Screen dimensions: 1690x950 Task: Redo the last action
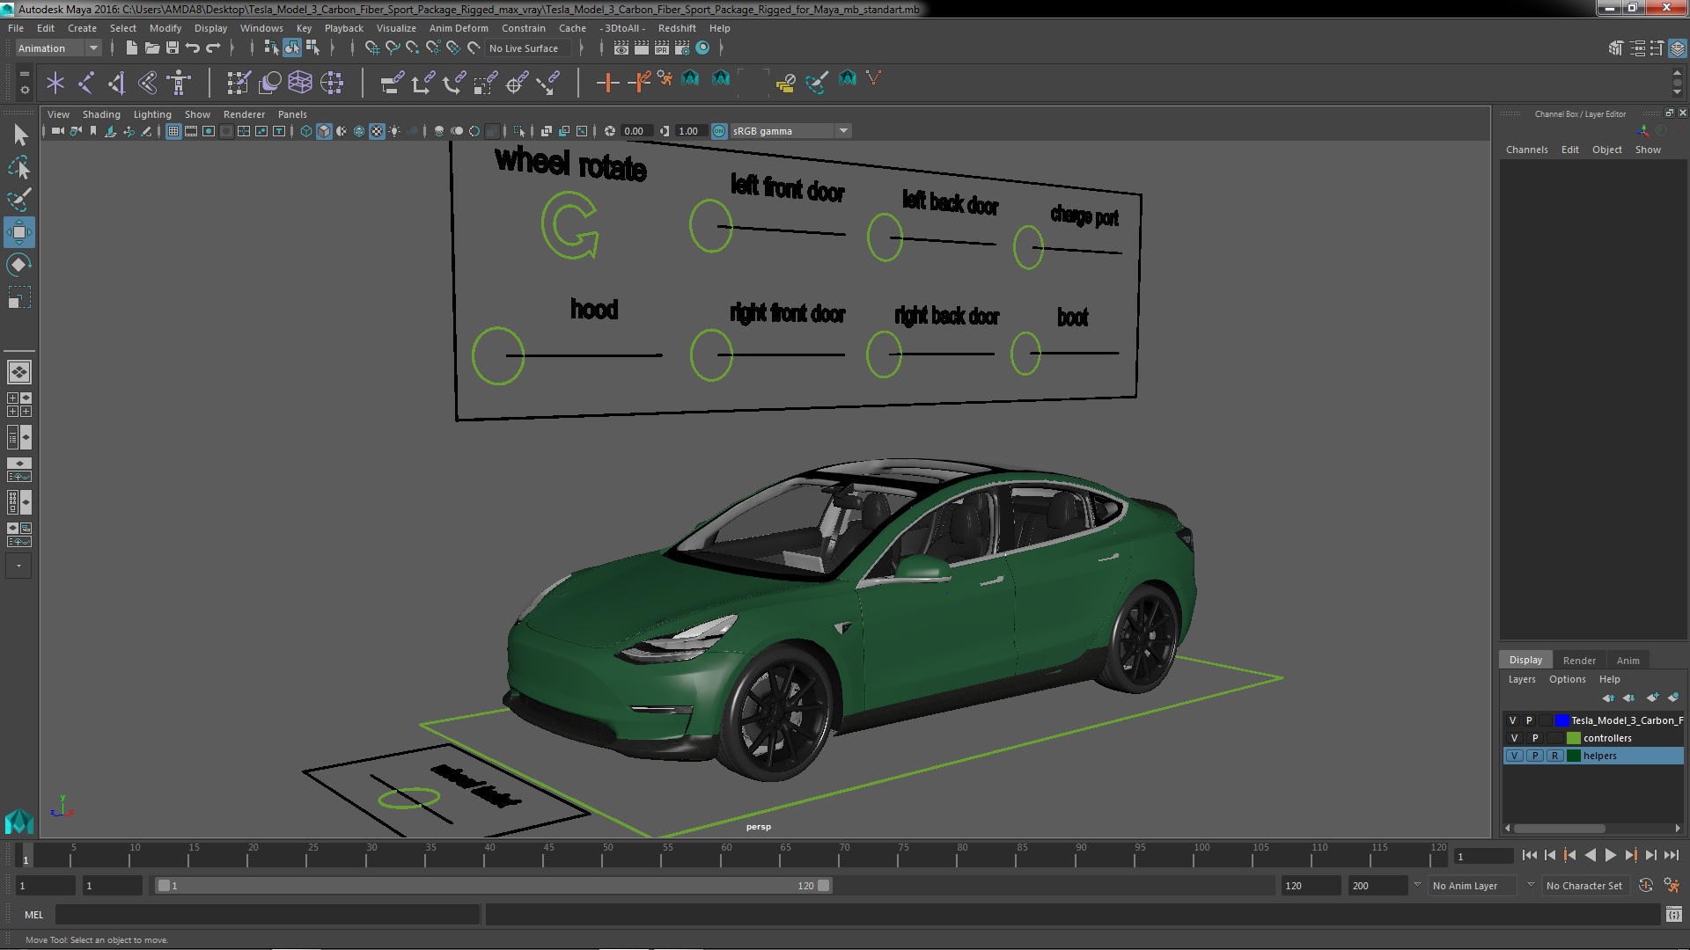[x=213, y=48]
